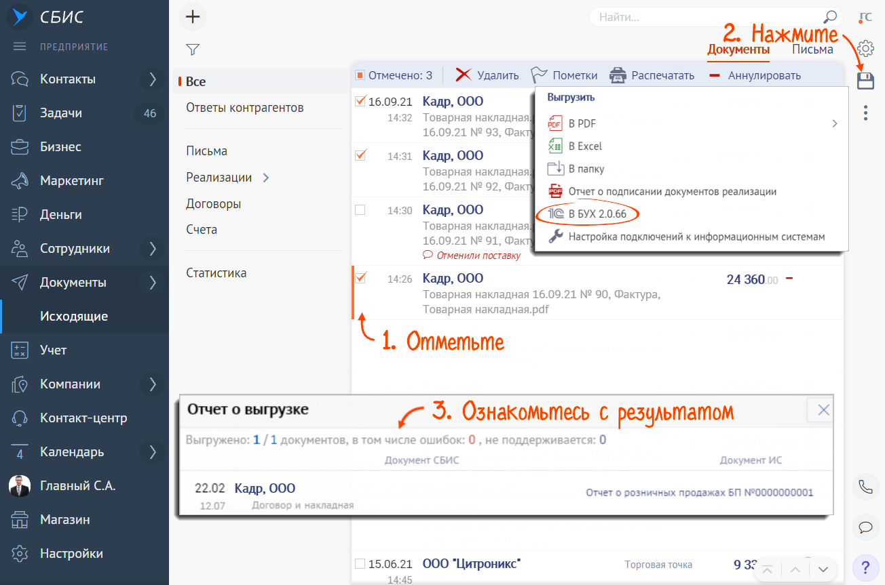Close the Отчет о выгрузке panel

pos(823,409)
